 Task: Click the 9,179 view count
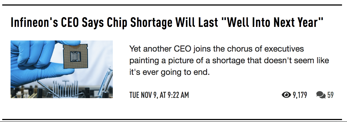click(300, 95)
